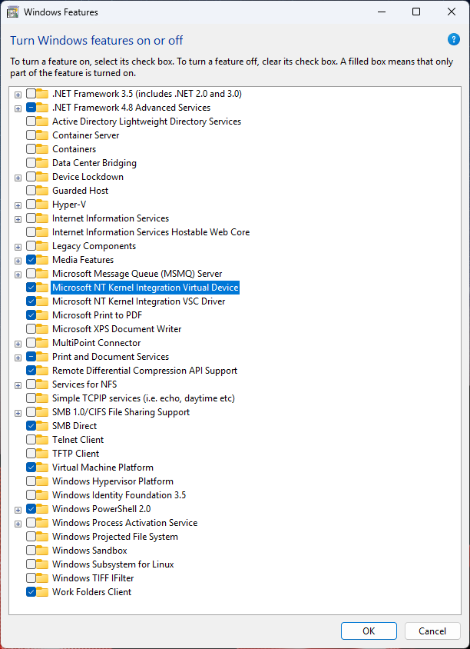
Task: Expand .NET Framework 4.8 Advanced Services node
Action: [x=18, y=109]
